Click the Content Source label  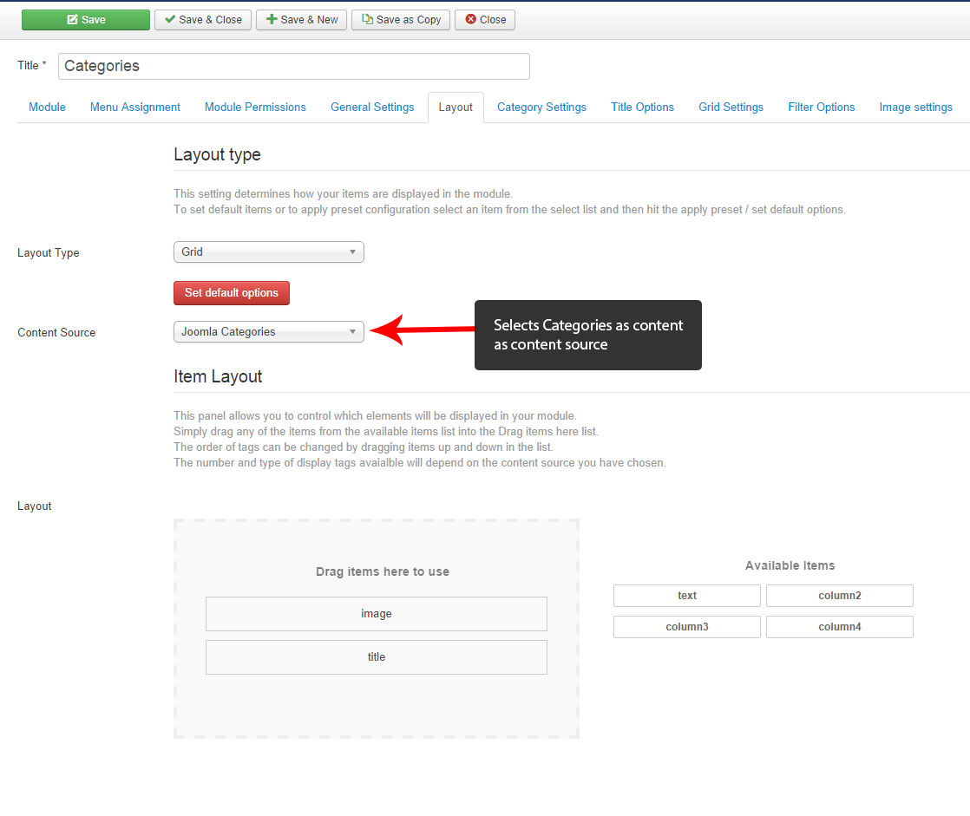56,333
